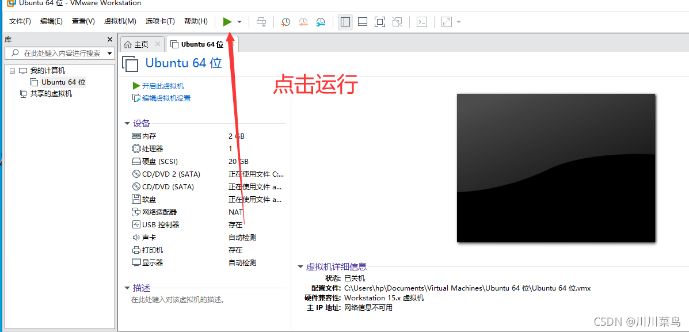Select 我的计算机 in the library tree

(48, 71)
